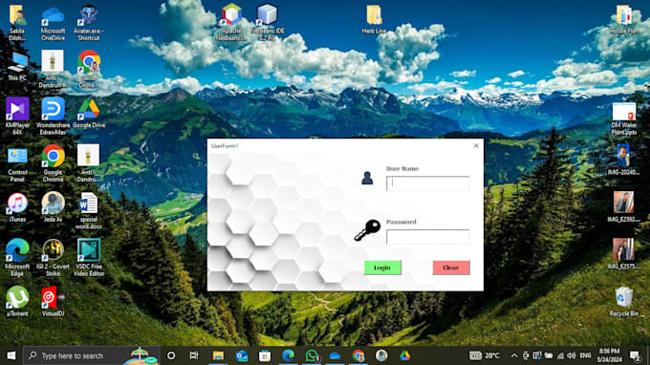Select the Herb Line folder on desktop

374,19
